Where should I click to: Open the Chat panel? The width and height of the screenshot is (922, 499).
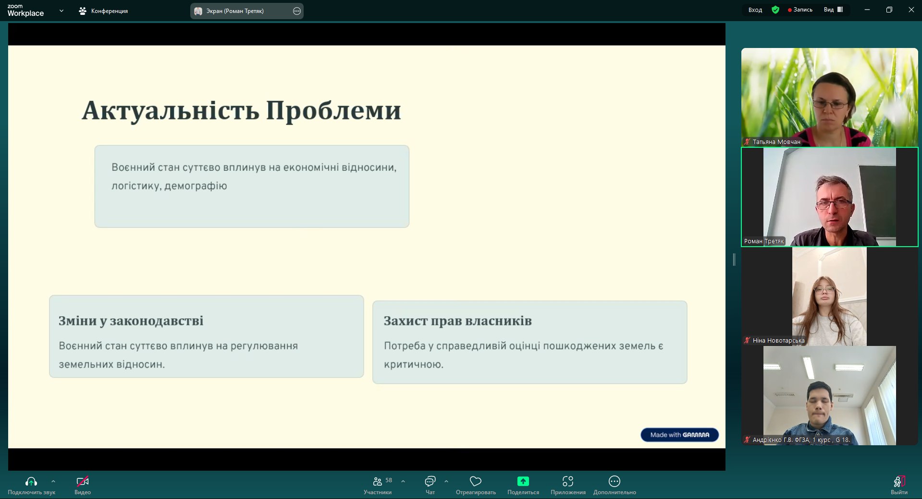tap(430, 482)
